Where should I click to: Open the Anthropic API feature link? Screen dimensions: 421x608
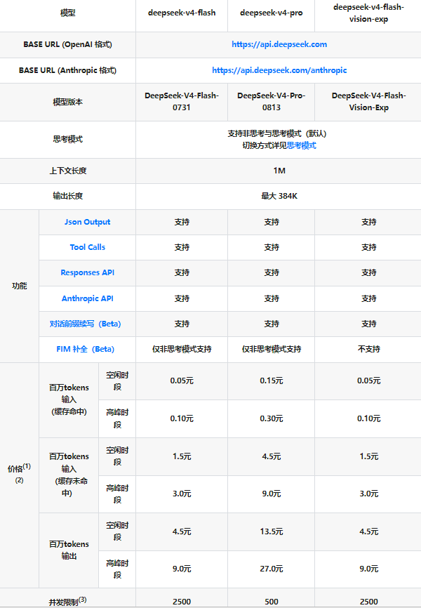click(x=87, y=298)
